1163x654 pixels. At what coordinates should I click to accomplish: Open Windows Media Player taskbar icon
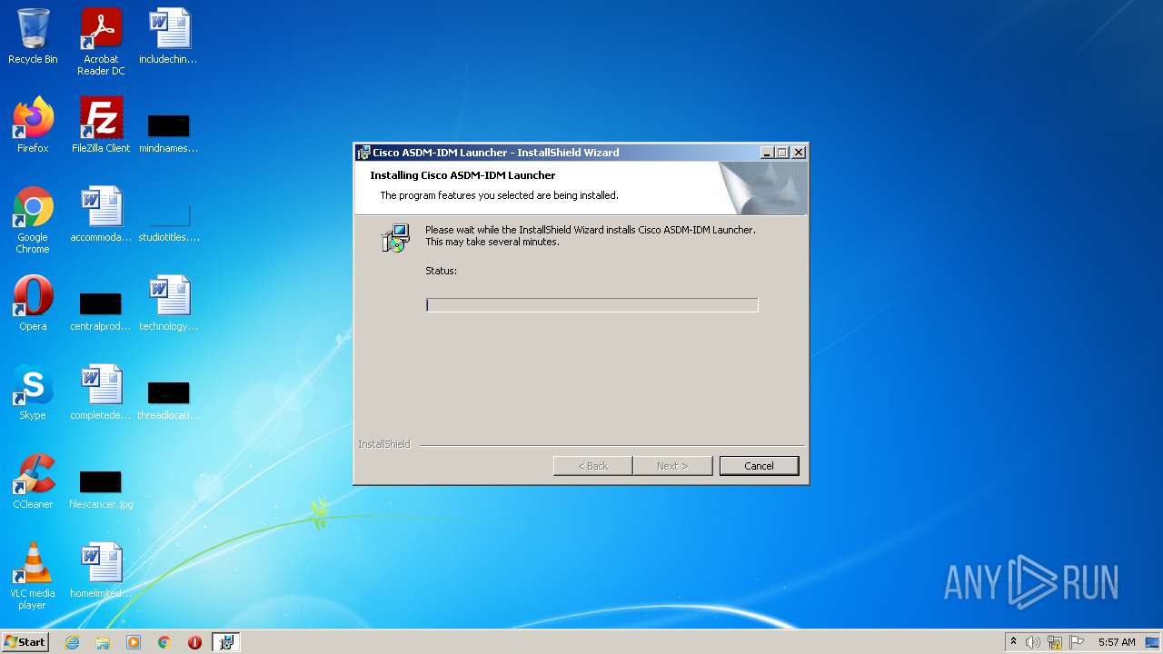point(134,642)
